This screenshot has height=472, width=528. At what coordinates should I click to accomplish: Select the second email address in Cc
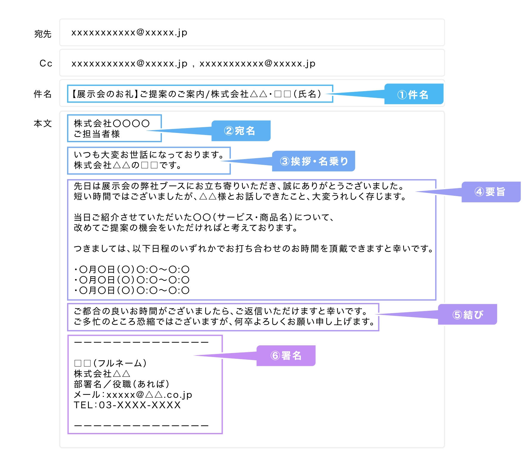(x=257, y=63)
